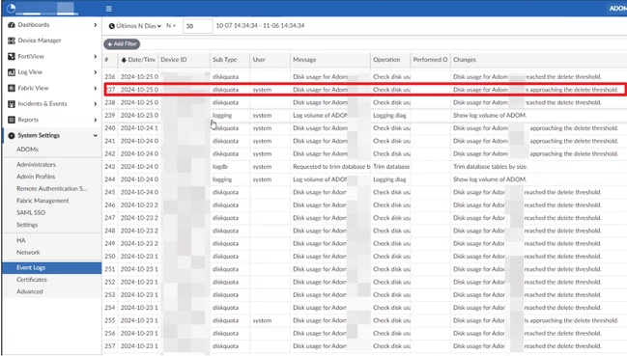Image resolution: width=627 pixels, height=356 pixels.
Task: Open the HA submenu item
Action: [21, 240]
